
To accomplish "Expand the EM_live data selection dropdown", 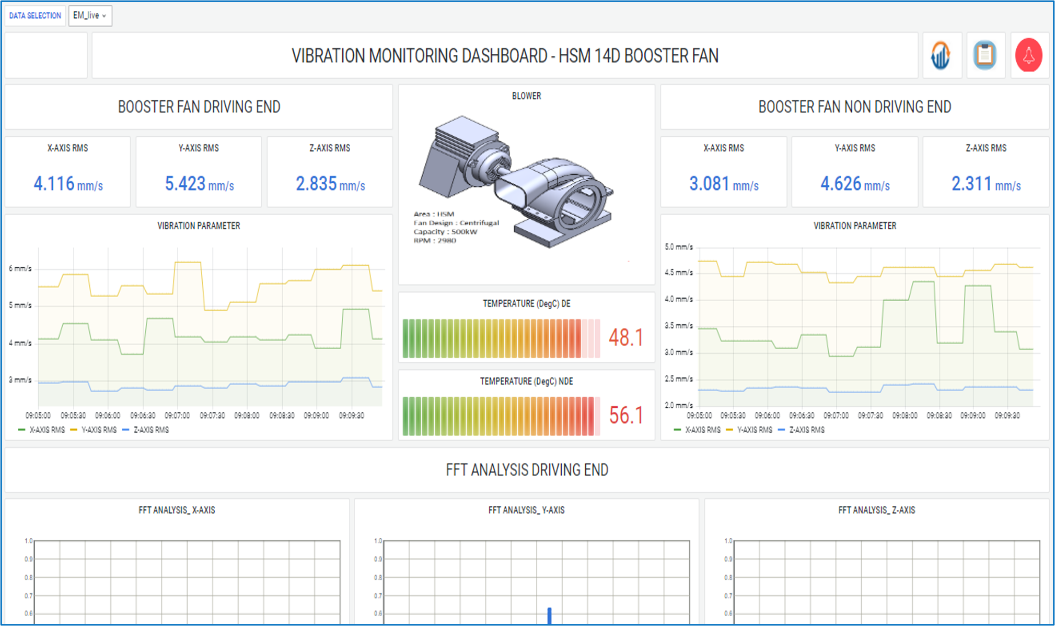I will point(90,16).
